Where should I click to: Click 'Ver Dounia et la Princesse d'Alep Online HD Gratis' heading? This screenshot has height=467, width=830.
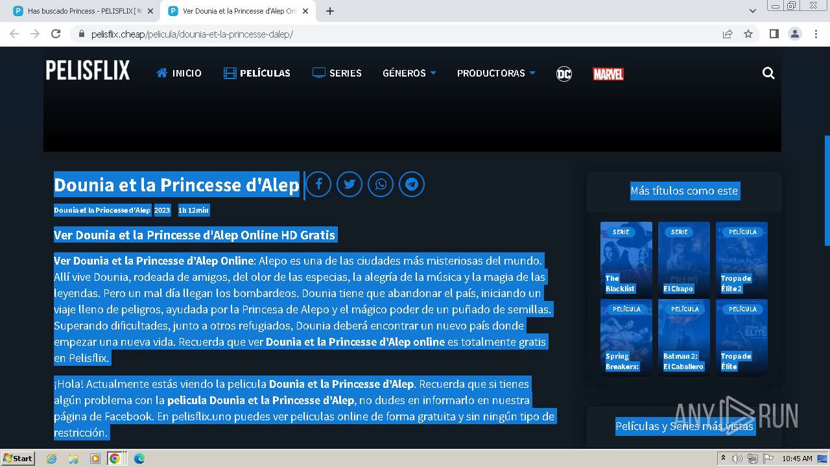tap(195, 235)
